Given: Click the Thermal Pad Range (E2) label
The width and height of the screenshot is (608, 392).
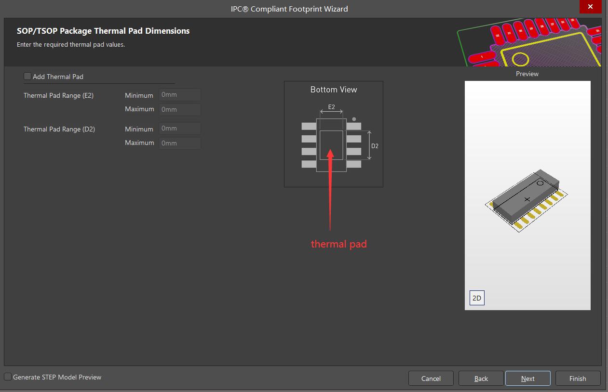Looking at the screenshot, I should pos(58,95).
